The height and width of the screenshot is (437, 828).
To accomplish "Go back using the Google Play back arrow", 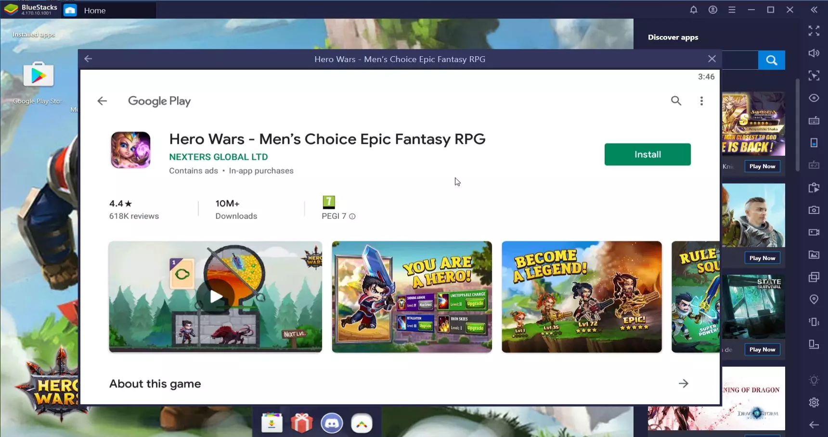I will (102, 101).
